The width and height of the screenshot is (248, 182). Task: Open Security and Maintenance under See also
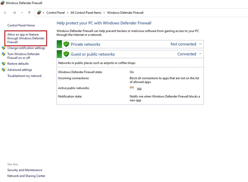[x=25, y=170]
